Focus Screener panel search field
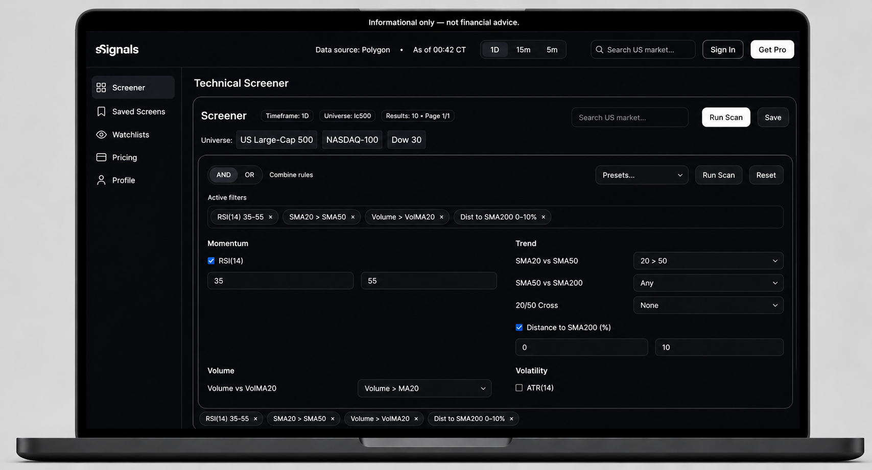Viewport: 872px width, 470px height. pyautogui.click(x=629, y=117)
